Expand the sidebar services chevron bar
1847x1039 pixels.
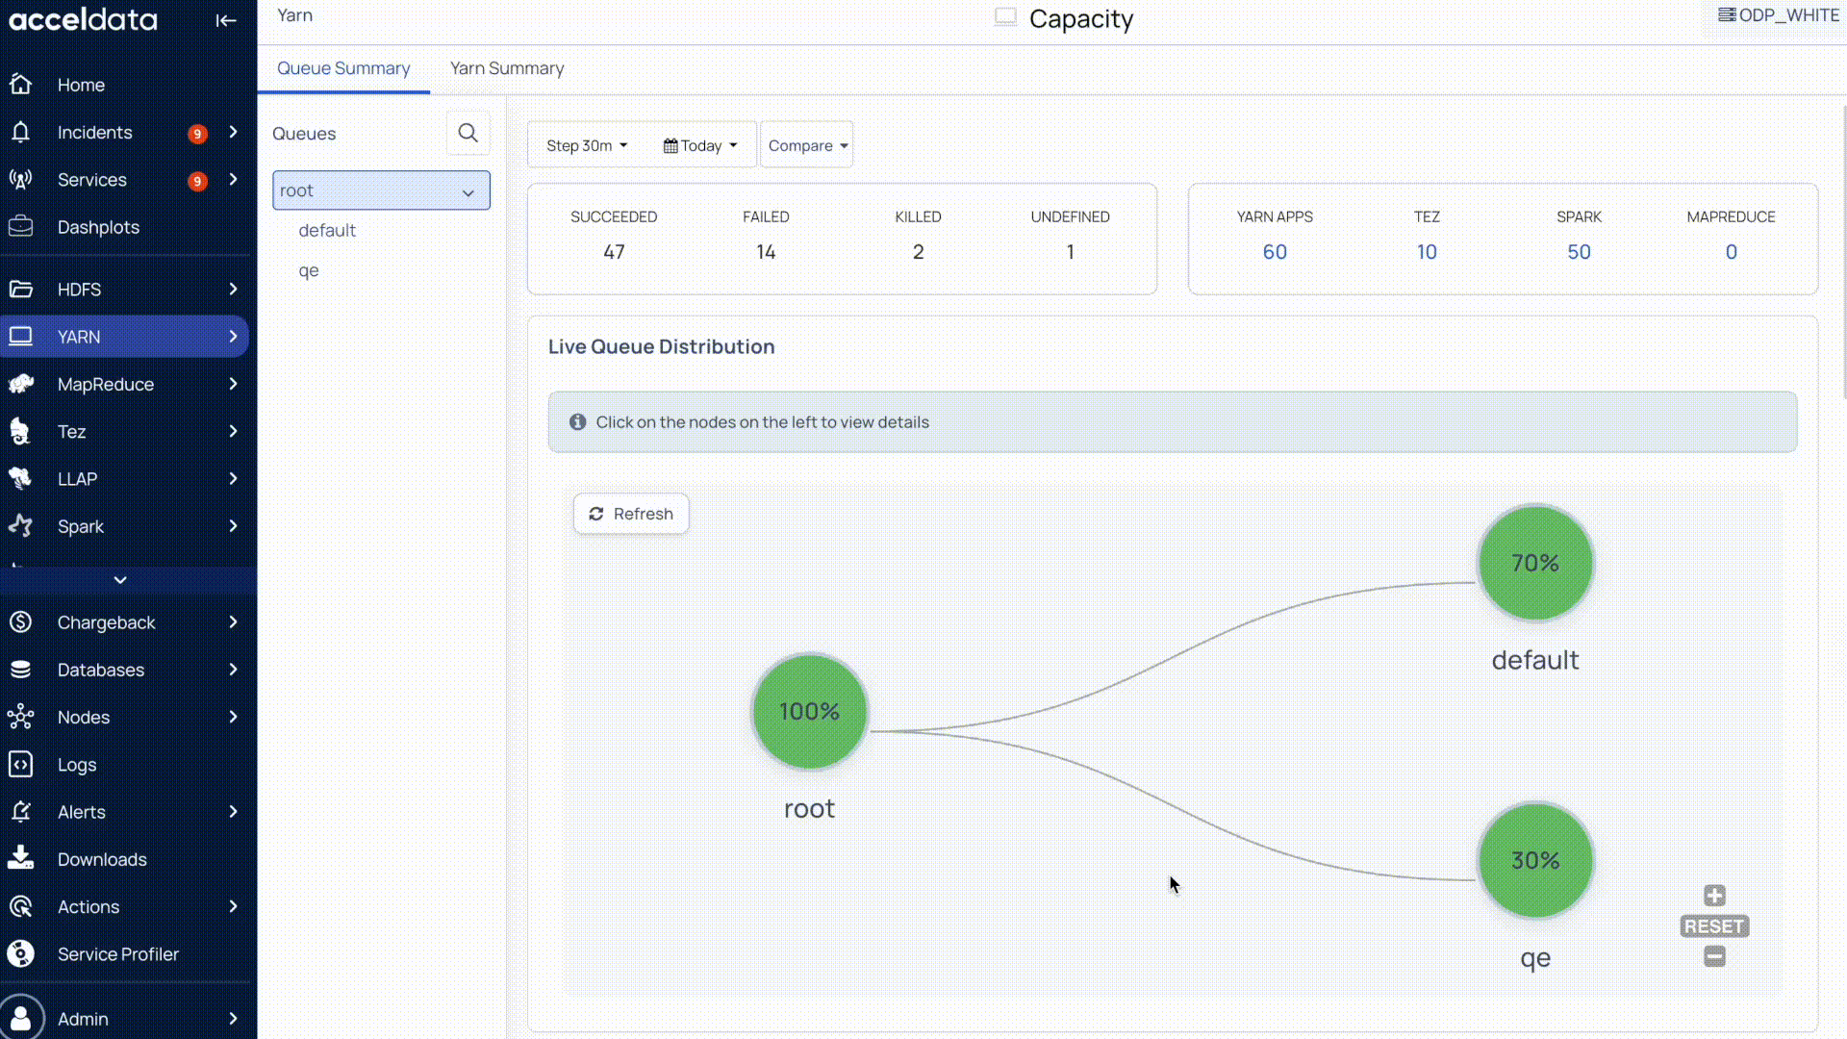[x=120, y=580]
